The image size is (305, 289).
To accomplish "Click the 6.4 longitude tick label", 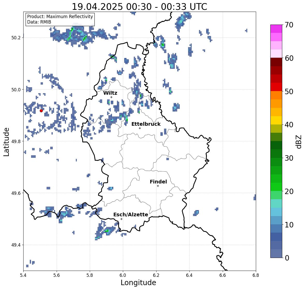I will click(189, 275).
